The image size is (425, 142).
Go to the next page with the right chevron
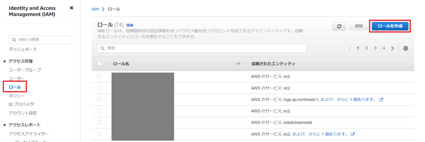pos(392,48)
